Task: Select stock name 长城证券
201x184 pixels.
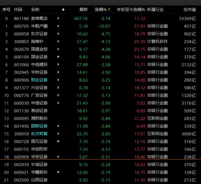Action: (39, 165)
